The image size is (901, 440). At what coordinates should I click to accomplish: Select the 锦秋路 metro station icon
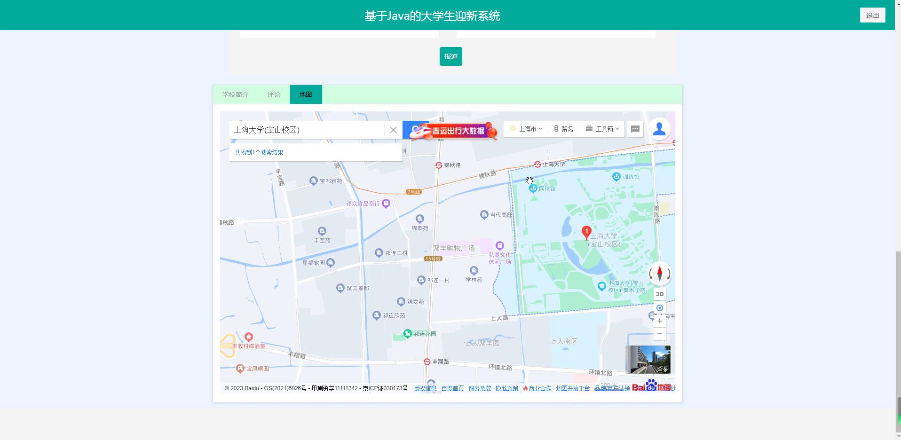tap(439, 165)
